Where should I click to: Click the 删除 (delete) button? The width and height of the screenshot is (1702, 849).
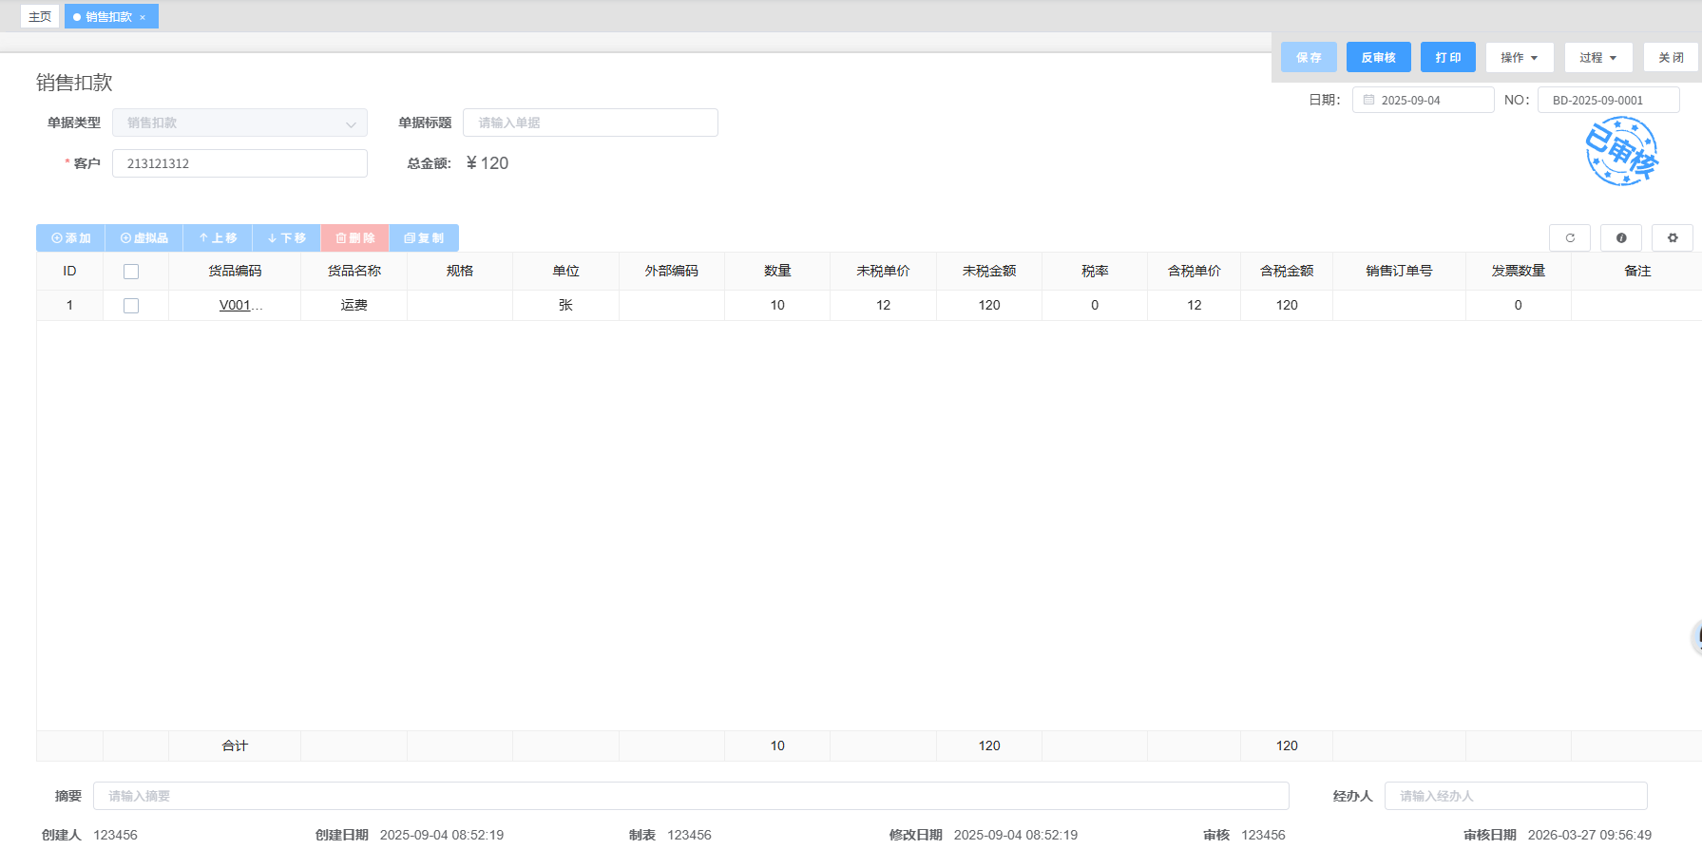[x=355, y=238]
